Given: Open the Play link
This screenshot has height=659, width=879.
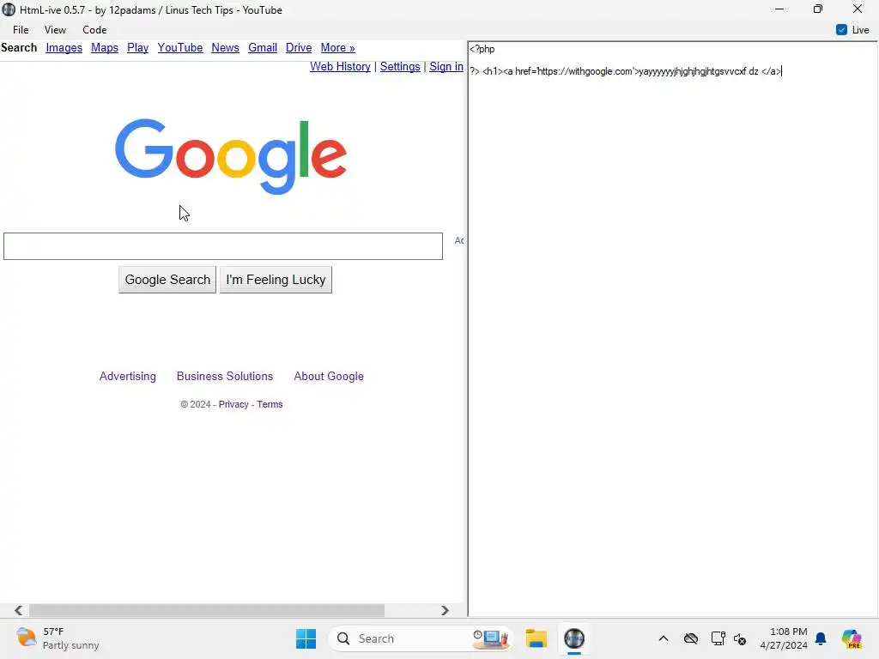Looking at the screenshot, I should [138, 48].
